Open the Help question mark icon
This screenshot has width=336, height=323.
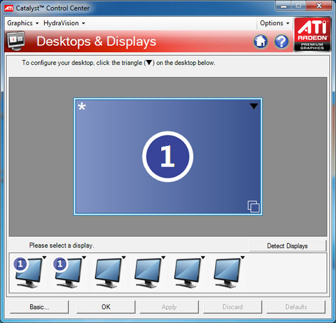(282, 41)
